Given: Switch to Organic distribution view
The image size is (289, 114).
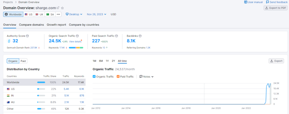Looking at the screenshot, I should pos(13,61).
